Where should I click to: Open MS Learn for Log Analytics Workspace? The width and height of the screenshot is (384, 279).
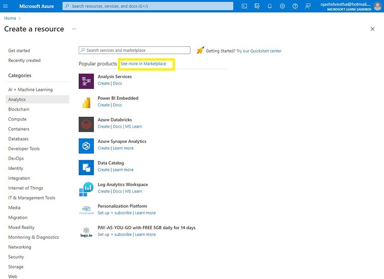133,191
